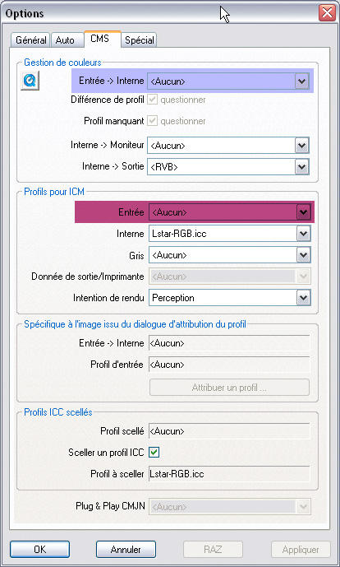
Task: Open the Interne Lstar-RGB.icc dropdown
Action: tap(303, 234)
